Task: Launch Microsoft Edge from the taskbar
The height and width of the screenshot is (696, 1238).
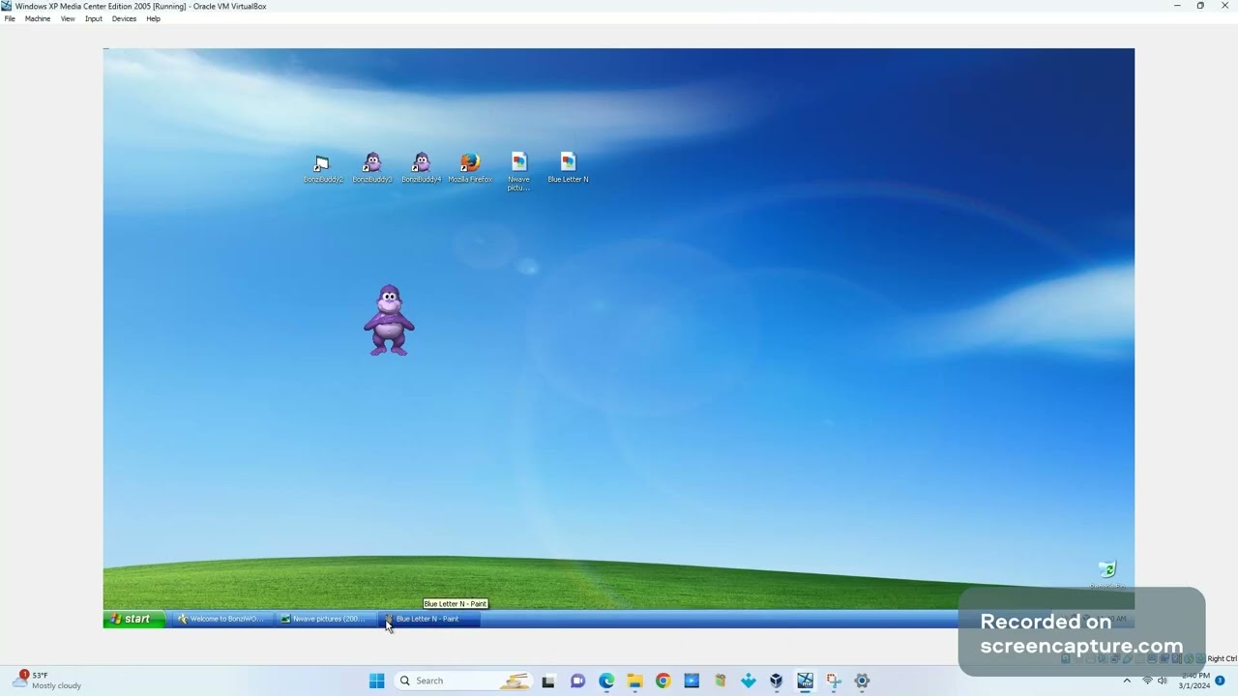Action: (x=605, y=681)
